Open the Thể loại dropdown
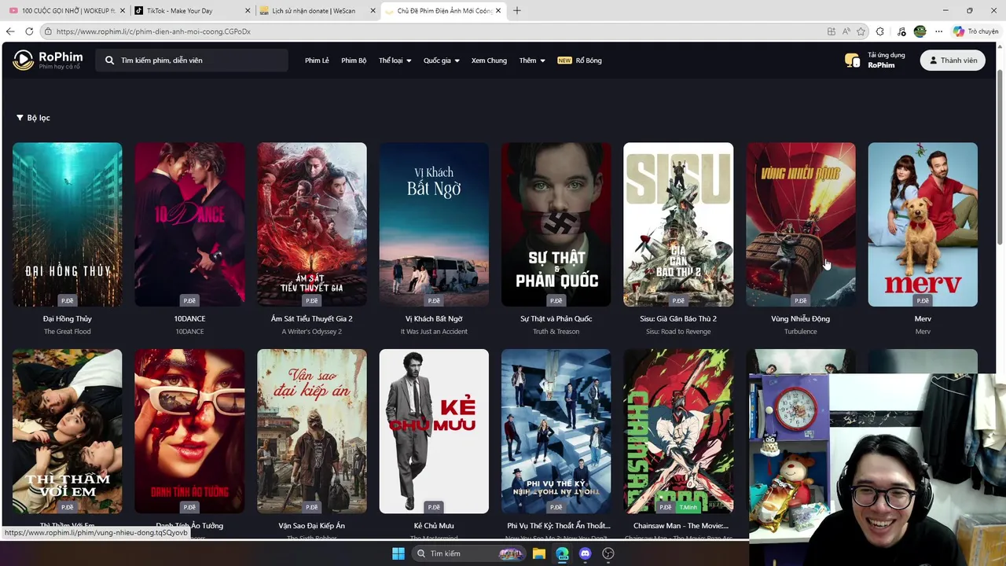Screen dimensions: 1006x566 395,61
